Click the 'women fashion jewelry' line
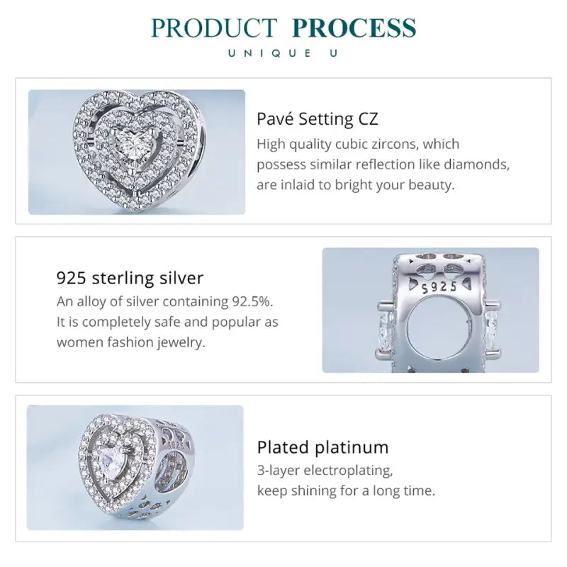 131,342
